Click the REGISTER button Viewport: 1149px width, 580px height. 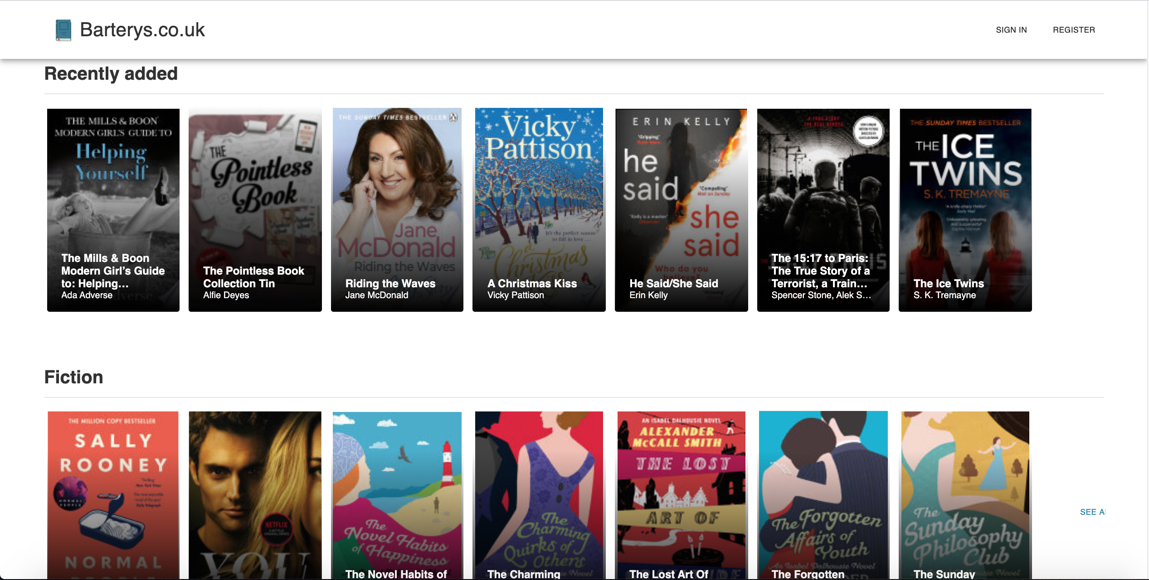coord(1073,30)
